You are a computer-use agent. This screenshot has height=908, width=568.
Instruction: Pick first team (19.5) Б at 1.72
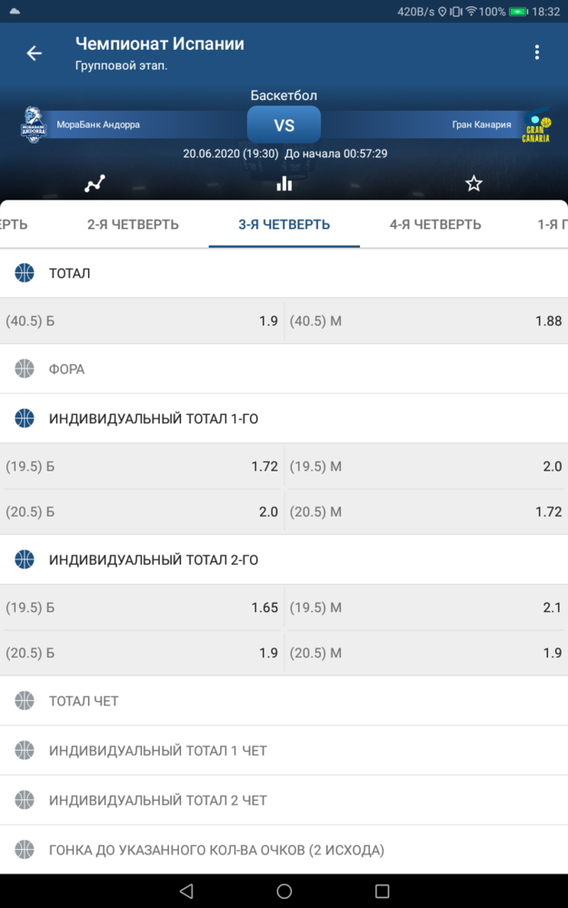click(142, 466)
